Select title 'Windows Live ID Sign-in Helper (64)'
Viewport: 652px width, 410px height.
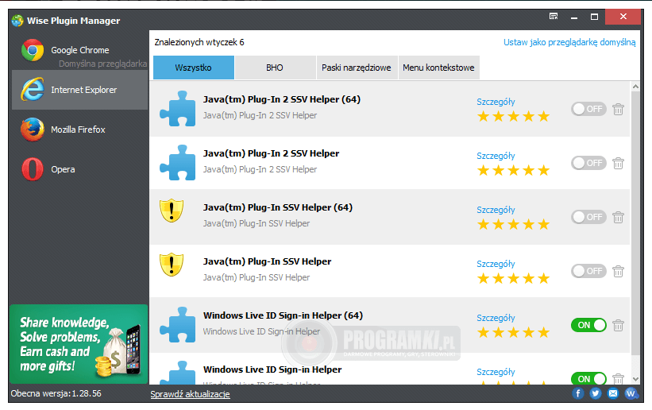(x=283, y=316)
